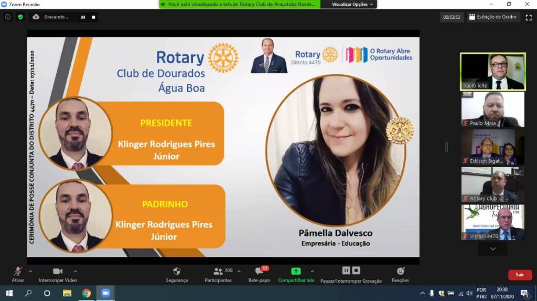Enter full screen mode

528,17
